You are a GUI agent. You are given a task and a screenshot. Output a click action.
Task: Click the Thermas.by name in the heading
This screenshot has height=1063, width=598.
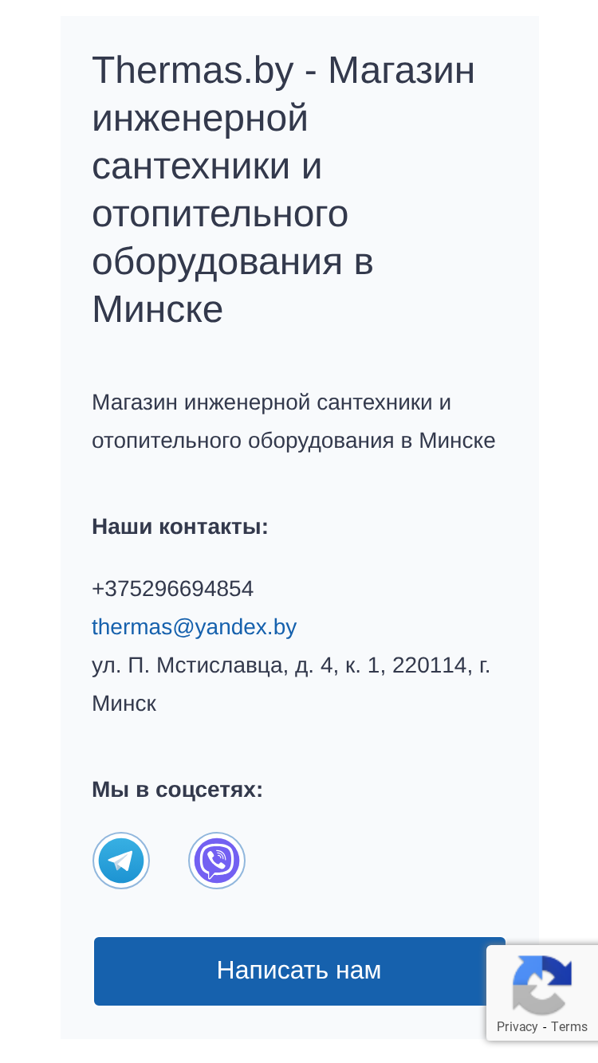tap(193, 72)
